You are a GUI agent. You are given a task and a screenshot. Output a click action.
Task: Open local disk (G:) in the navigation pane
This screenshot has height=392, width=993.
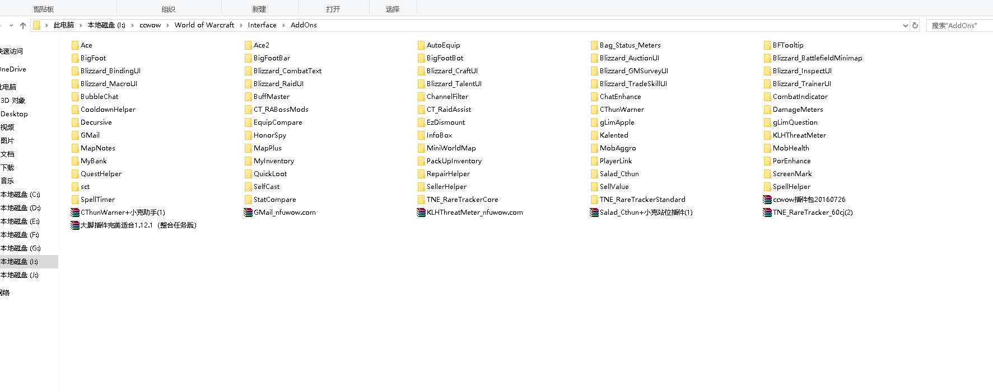pyautogui.click(x=20, y=248)
